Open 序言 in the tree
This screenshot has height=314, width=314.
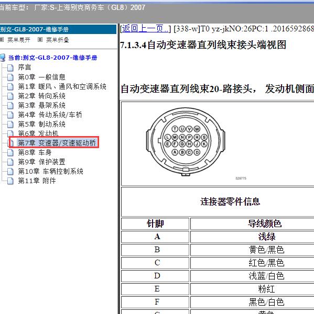coord(25,68)
